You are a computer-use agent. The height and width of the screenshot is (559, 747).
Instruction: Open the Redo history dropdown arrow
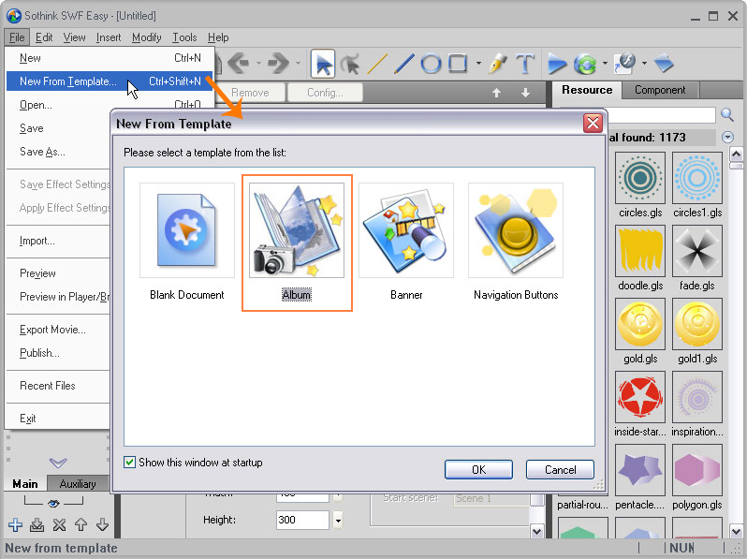coord(299,63)
